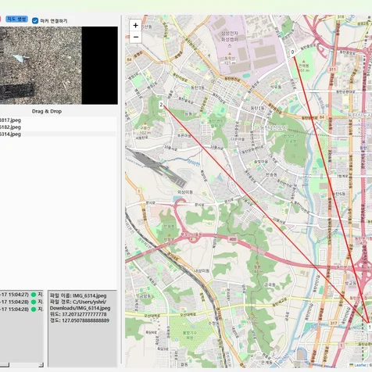
Task: Click the Drag & Drop label area
Action: coord(47,111)
